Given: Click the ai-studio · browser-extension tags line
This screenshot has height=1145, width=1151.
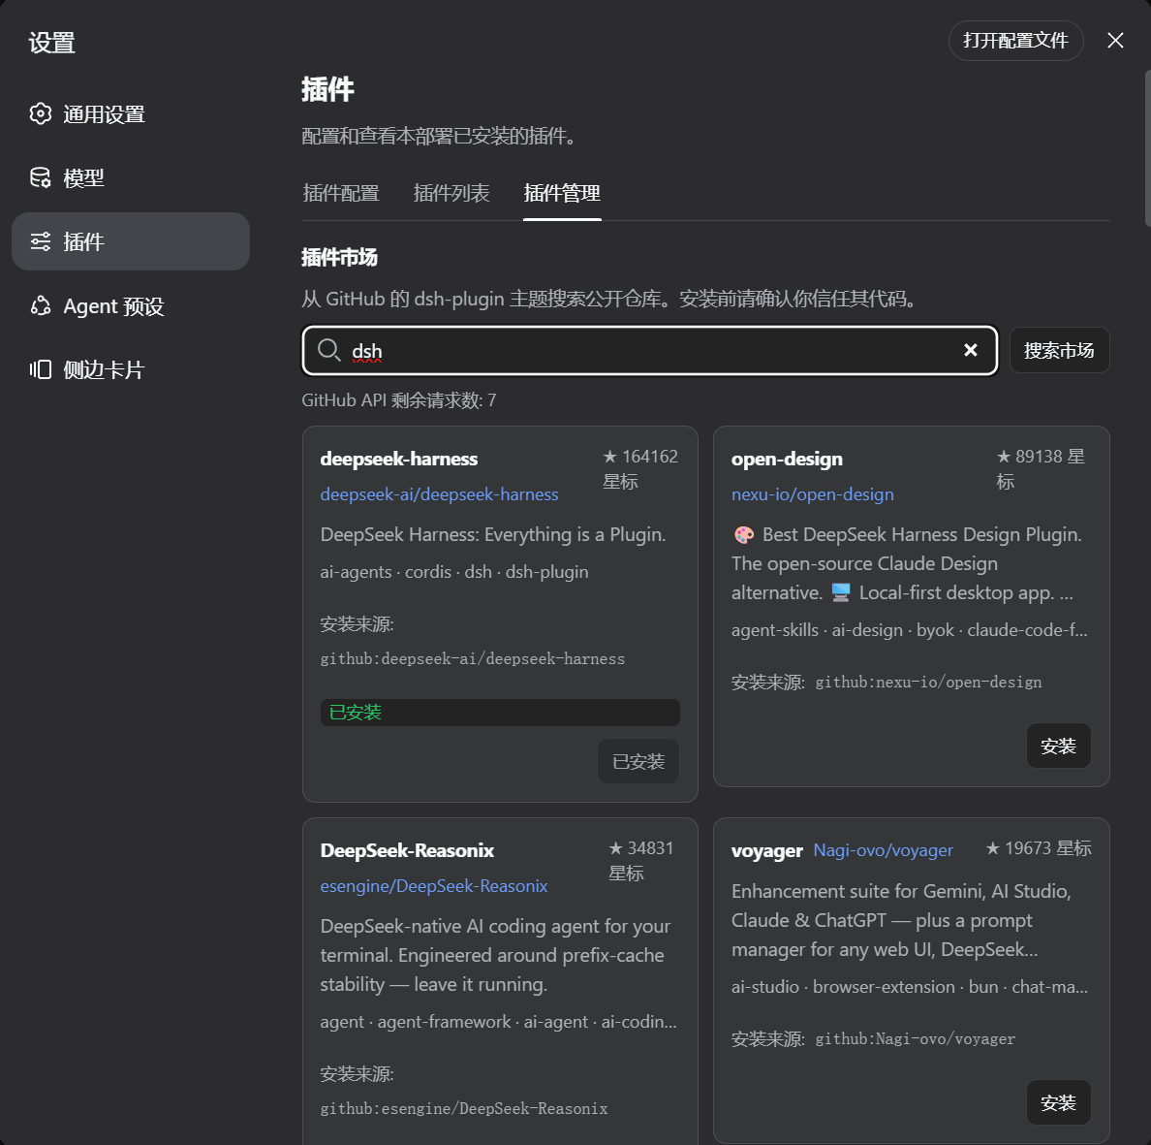Looking at the screenshot, I should coord(910,986).
